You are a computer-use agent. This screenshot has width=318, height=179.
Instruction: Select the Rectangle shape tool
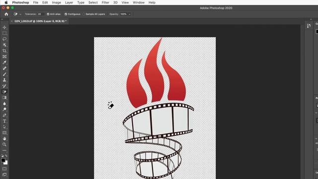pos(4,133)
